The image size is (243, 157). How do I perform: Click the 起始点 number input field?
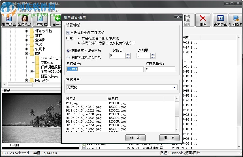pos(117,56)
